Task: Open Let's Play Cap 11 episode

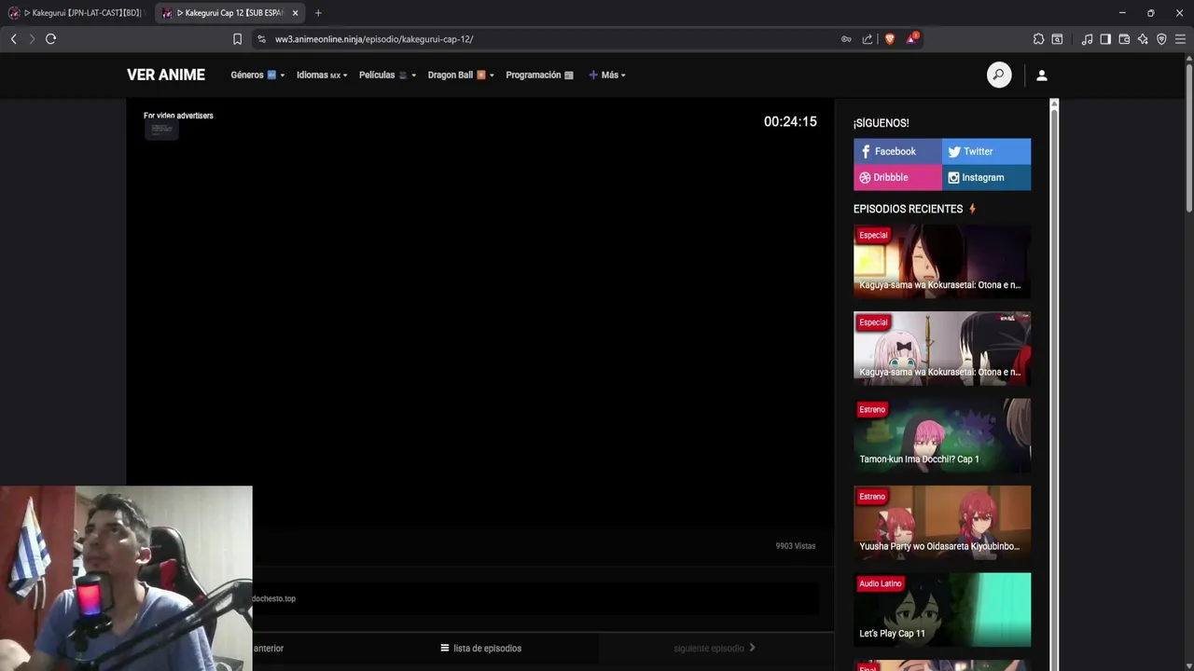Action: pyautogui.click(x=942, y=609)
